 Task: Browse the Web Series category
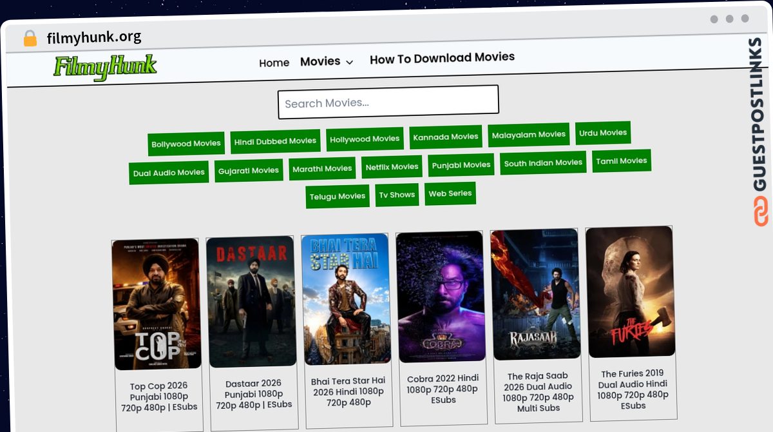(450, 193)
